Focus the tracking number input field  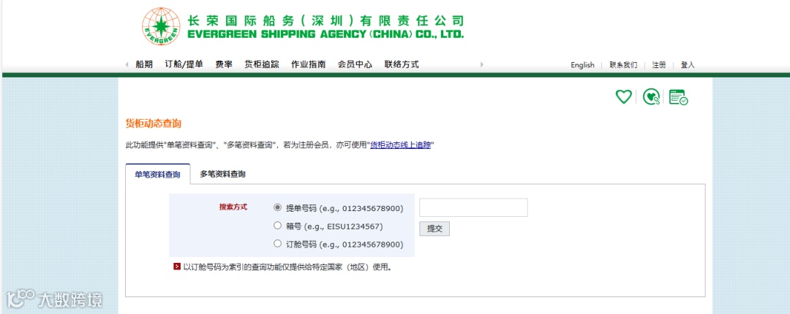[x=473, y=207]
